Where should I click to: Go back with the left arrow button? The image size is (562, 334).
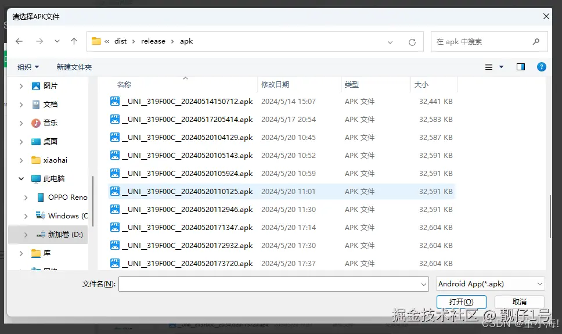click(19, 41)
